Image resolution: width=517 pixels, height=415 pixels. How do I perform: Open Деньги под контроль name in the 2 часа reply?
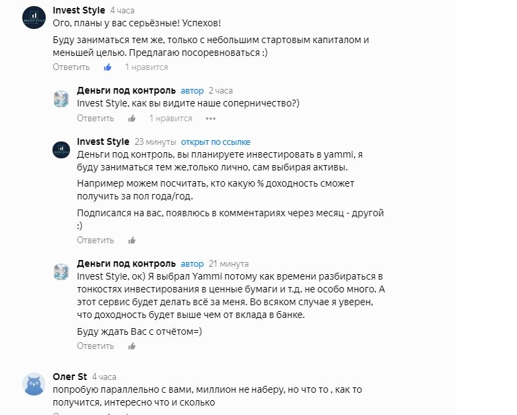(x=127, y=90)
